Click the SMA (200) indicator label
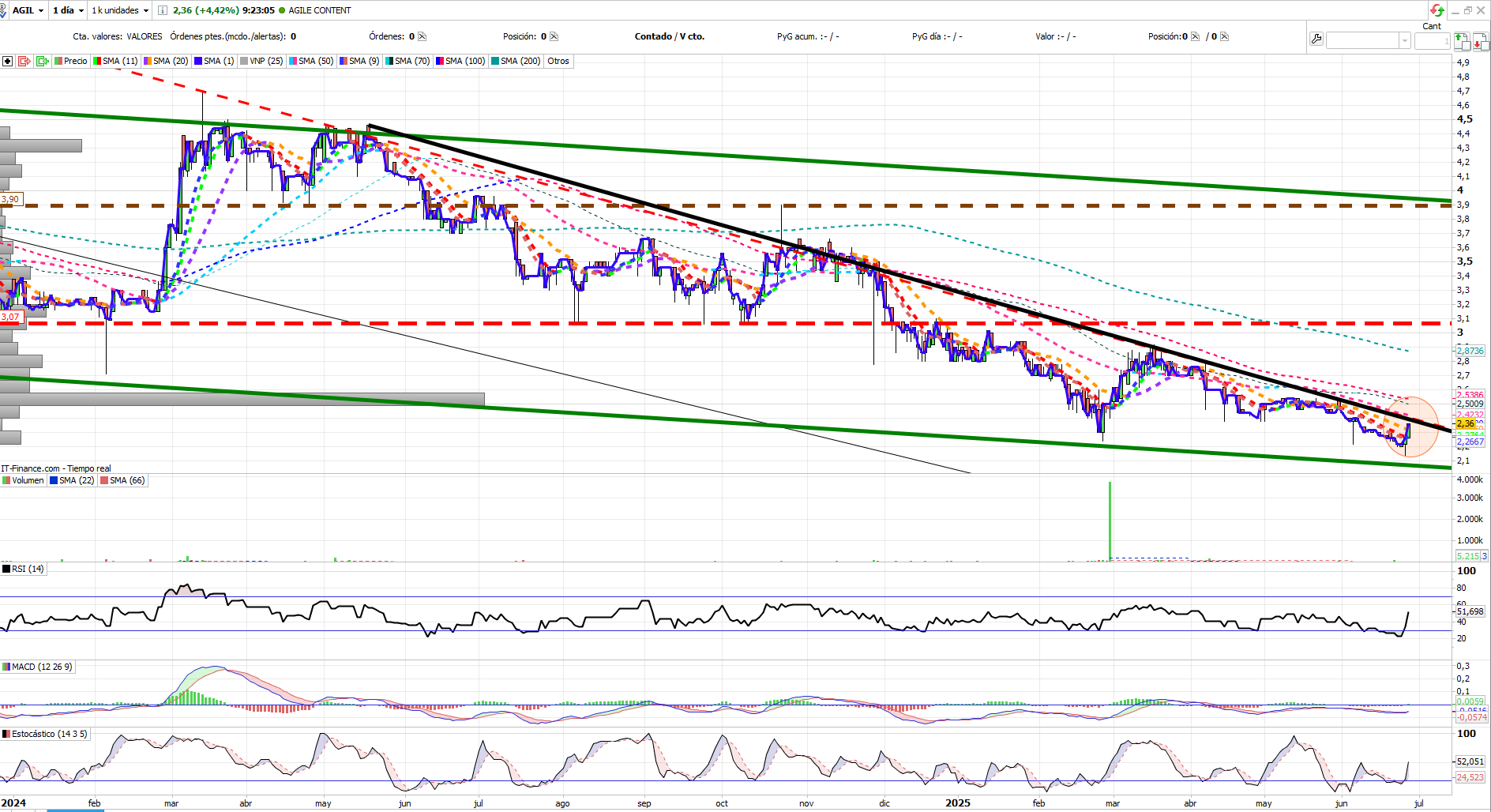1491x812 pixels. [x=516, y=61]
